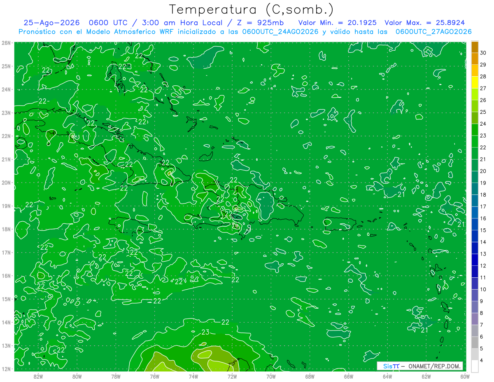Select the Valor Min. = 20.1925 value
Viewport: 494px width, 382px height.
tap(337, 23)
